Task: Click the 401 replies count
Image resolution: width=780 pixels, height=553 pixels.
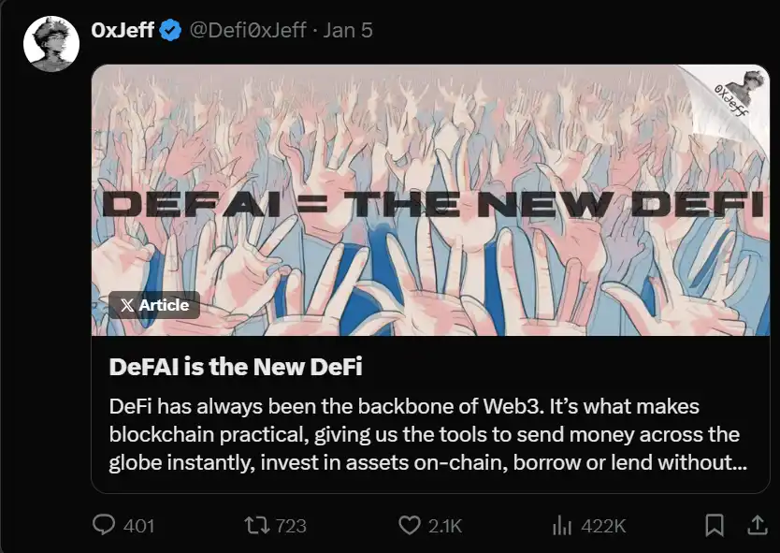Action: pos(138,526)
